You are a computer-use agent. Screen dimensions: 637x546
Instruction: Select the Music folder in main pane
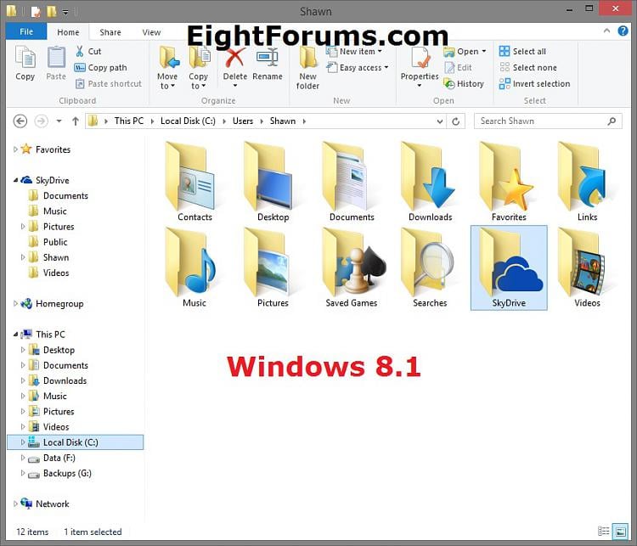[194, 267]
